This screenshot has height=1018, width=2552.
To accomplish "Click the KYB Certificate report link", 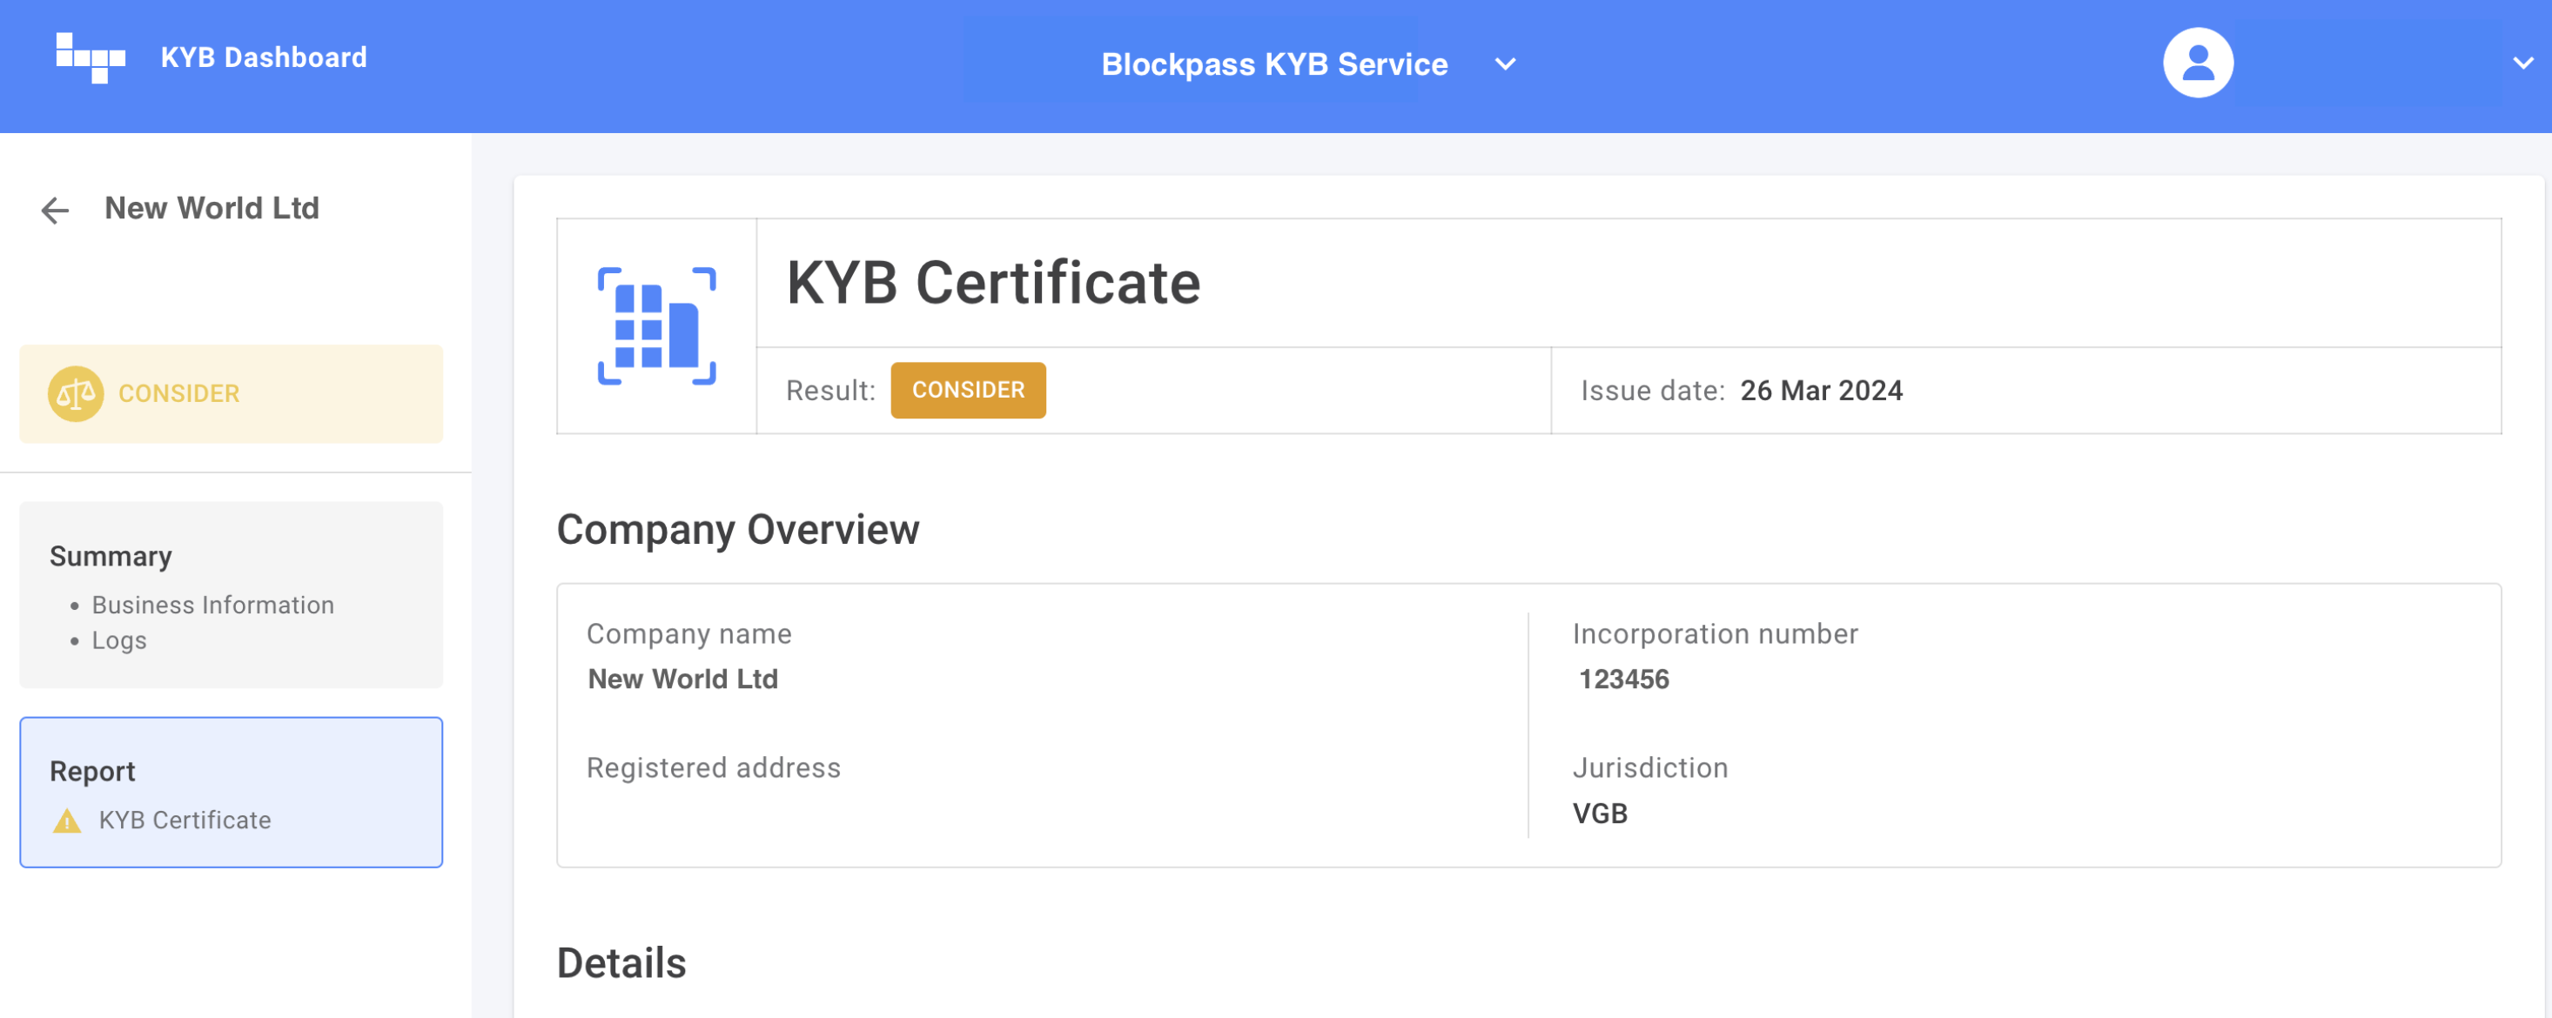I will 185,820.
